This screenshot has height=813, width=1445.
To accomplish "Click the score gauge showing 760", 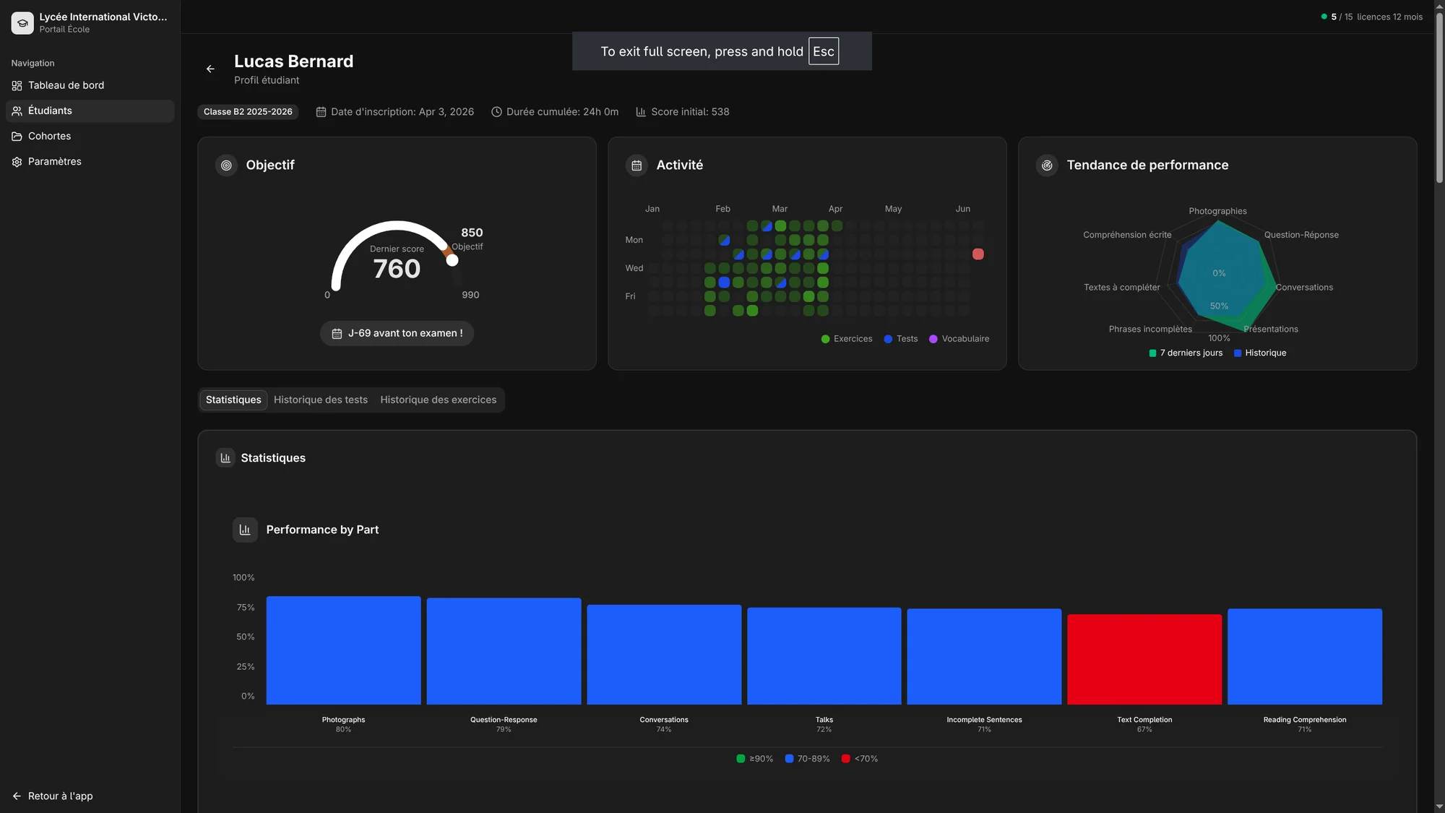I will (x=396, y=267).
